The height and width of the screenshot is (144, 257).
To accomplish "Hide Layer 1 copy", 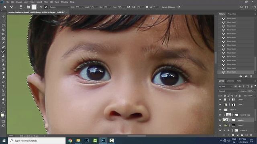I will click(x=220, y=115).
